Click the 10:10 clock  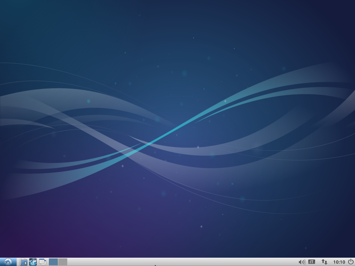click(x=339, y=262)
